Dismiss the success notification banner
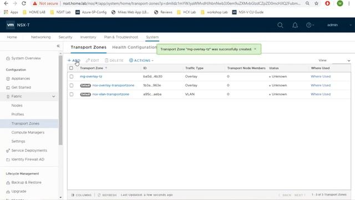 255,49
